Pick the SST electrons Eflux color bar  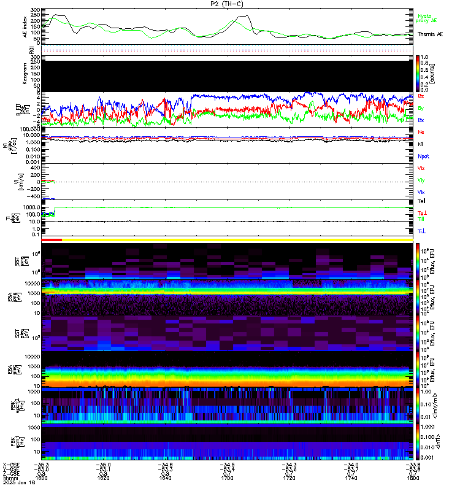[x=418, y=333]
